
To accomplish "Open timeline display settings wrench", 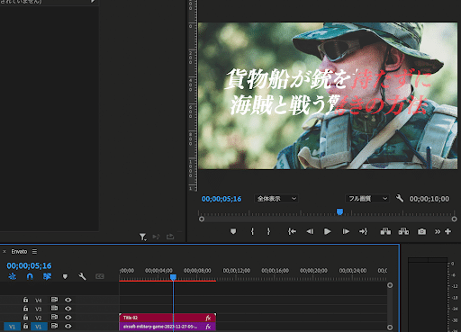I will pos(82,276).
